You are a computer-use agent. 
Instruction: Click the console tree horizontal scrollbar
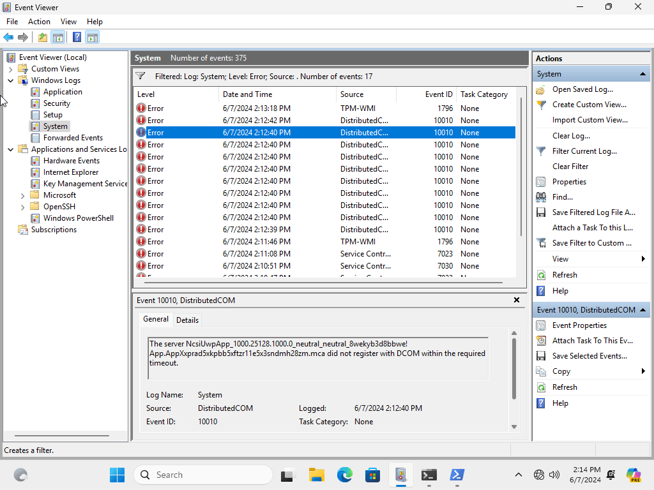point(62,436)
